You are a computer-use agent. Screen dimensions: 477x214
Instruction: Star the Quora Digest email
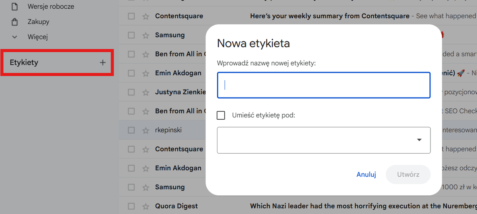[145, 206]
